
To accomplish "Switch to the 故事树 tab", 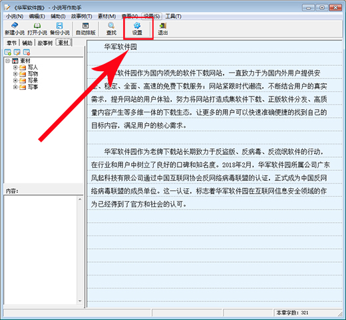I will pos(45,43).
